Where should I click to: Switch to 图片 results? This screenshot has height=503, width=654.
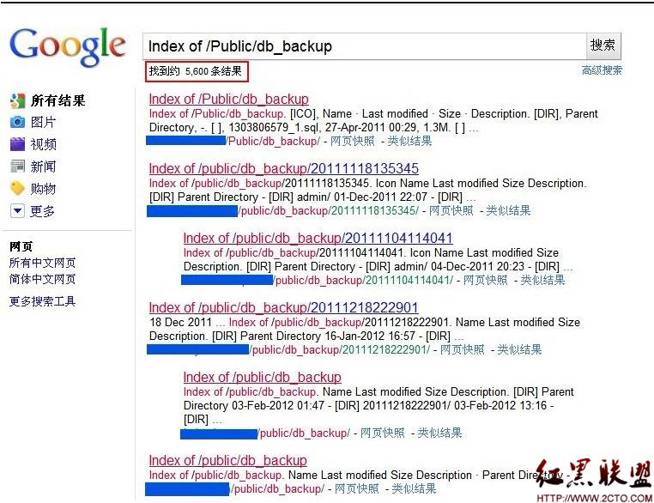click(x=43, y=122)
